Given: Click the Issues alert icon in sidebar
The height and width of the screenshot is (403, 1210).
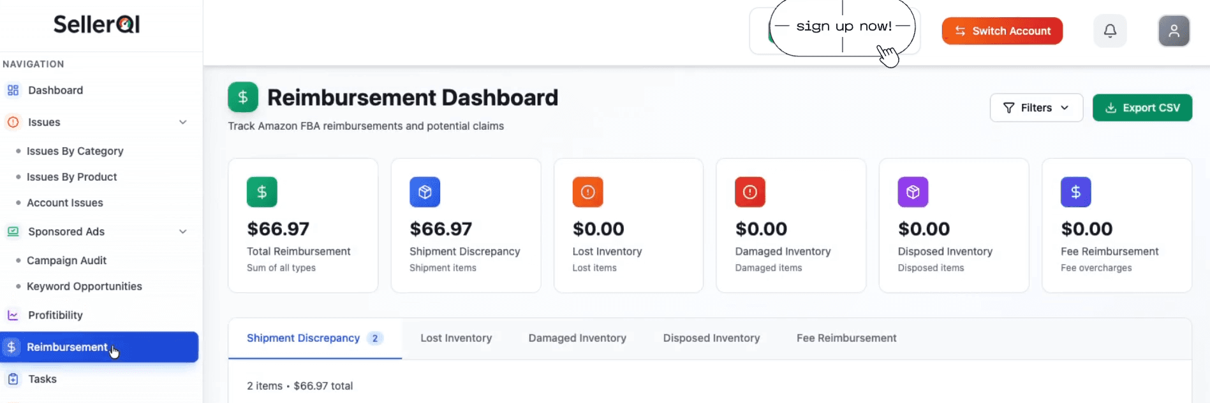Looking at the screenshot, I should [13, 122].
